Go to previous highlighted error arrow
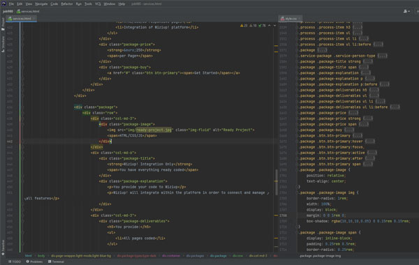419x265 pixels. click(270, 26)
